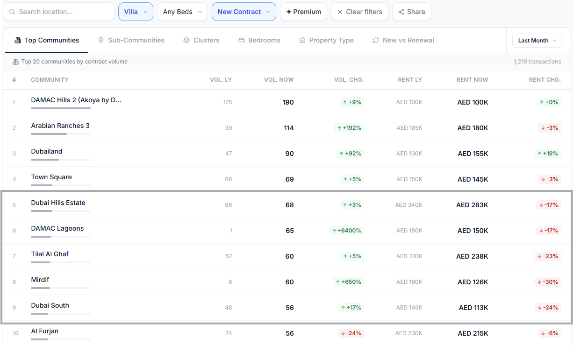
Task: Click the Sub-Communities location pin icon
Action: coord(101,40)
